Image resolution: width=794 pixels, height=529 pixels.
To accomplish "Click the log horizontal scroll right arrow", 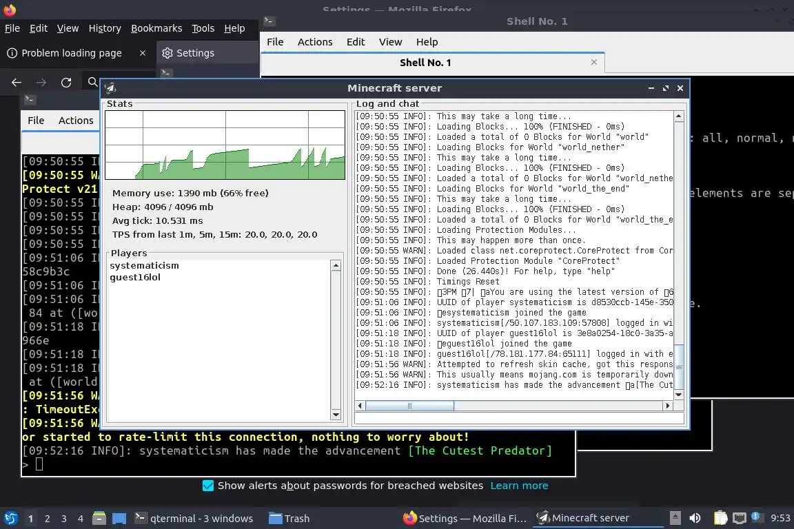I will tap(667, 406).
